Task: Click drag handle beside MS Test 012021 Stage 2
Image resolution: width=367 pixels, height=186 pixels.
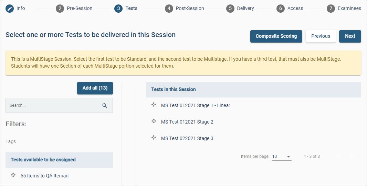Action: click(x=154, y=121)
